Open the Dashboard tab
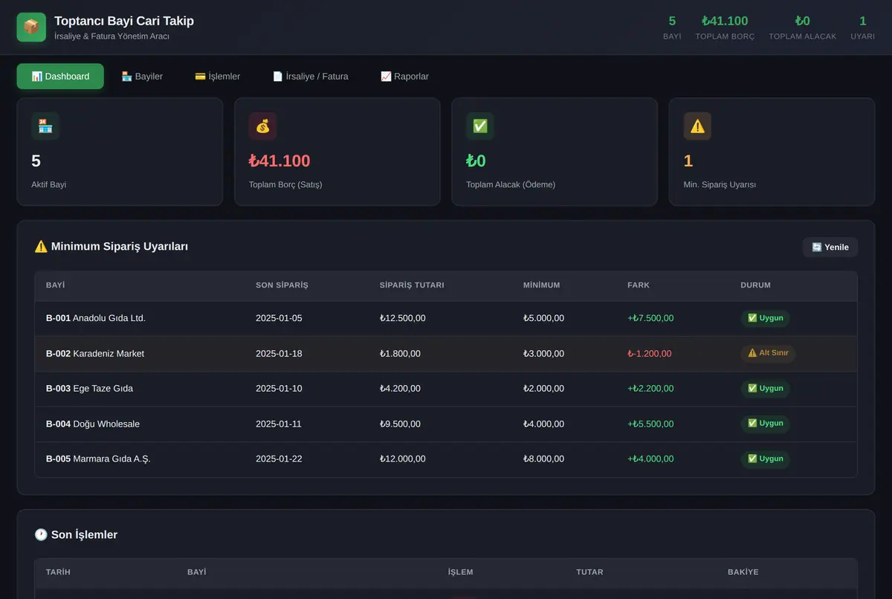Viewport: 892px width, 599px height. [60, 77]
